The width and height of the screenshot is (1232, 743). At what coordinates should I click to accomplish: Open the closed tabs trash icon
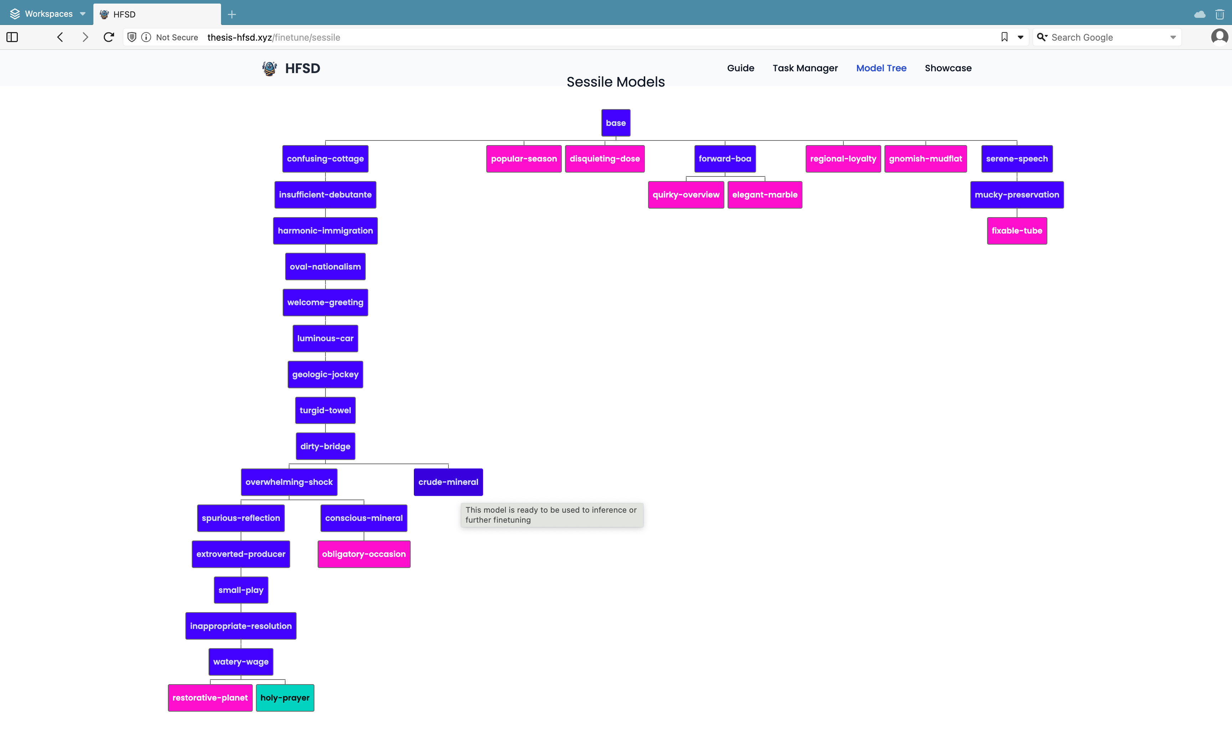tap(1220, 14)
